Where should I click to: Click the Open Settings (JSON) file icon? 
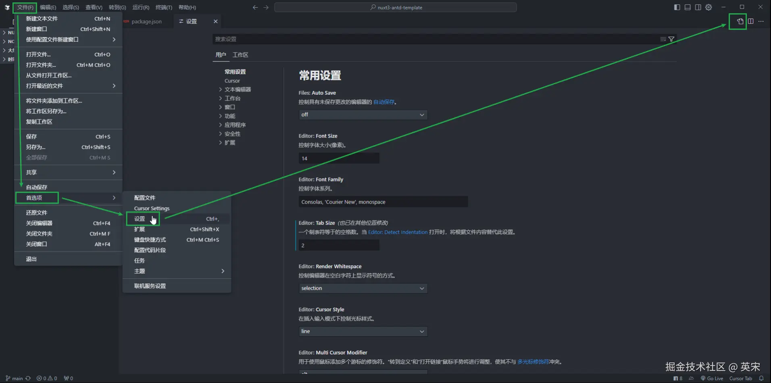point(740,21)
